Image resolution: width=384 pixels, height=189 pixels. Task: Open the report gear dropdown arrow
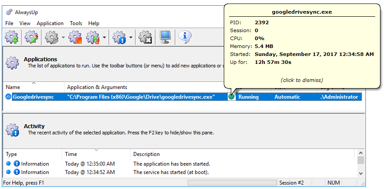click(131, 37)
